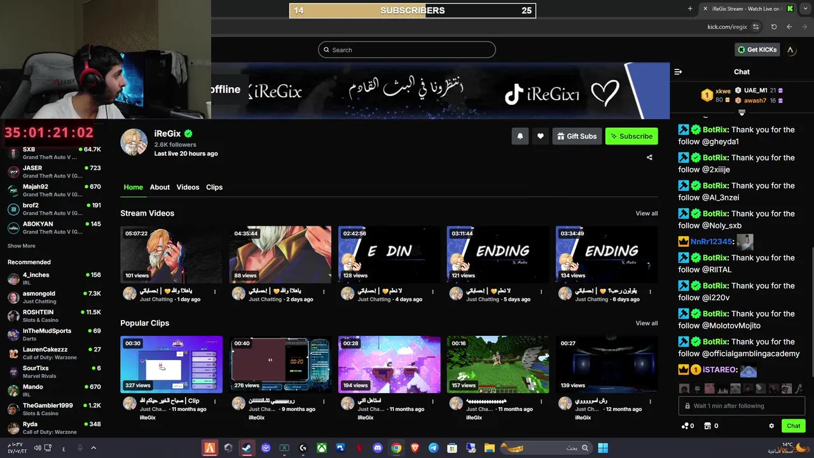Click the Gift Subs button
The height and width of the screenshot is (458, 814).
pyautogui.click(x=577, y=136)
